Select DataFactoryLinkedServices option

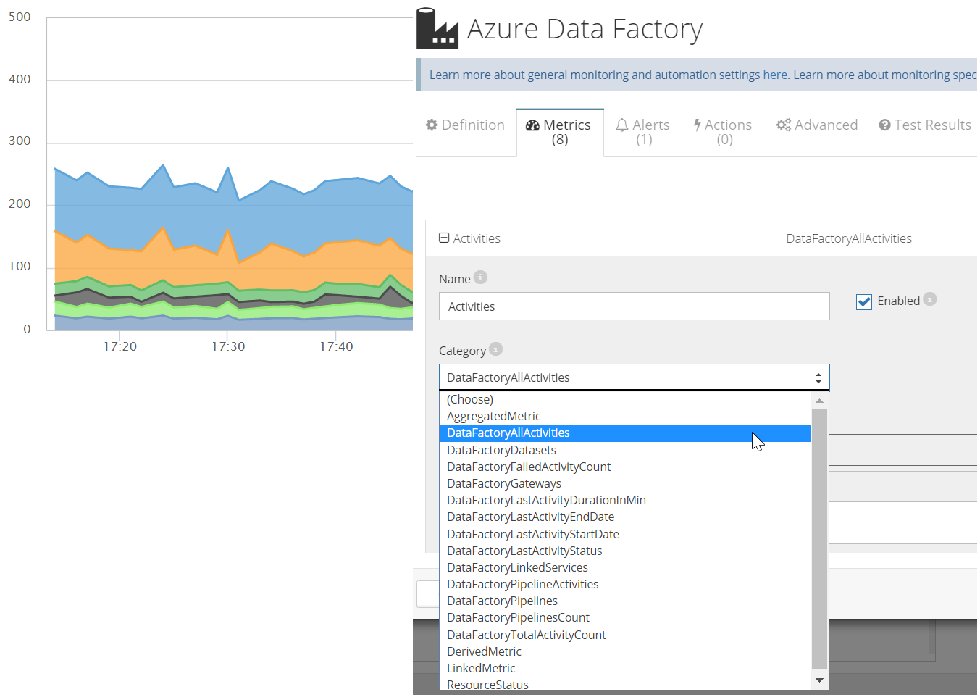pyautogui.click(x=624, y=567)
